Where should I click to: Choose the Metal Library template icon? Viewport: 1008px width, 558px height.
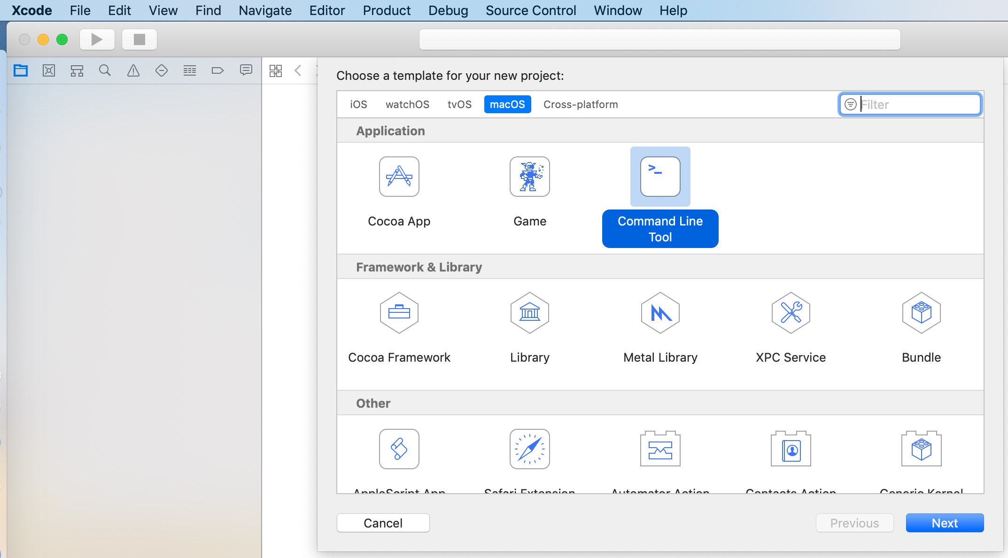pyautogui.click(x=660, y=313)
